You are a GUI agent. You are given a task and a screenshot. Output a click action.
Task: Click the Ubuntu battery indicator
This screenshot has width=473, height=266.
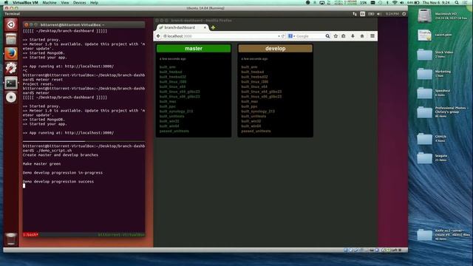[371, 14]
